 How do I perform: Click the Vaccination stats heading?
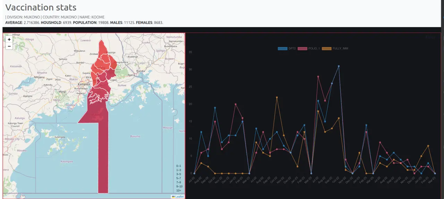coord(41,7)
